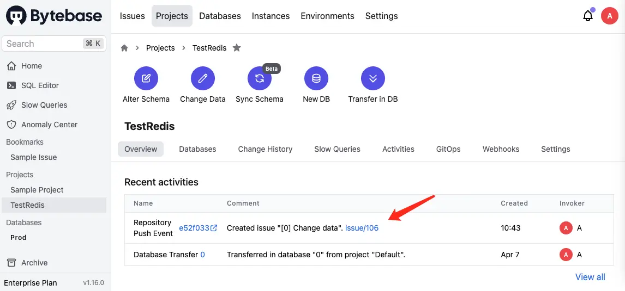Open the Instances top menu
Screen dimensions: 625x291
click(271, 16)
